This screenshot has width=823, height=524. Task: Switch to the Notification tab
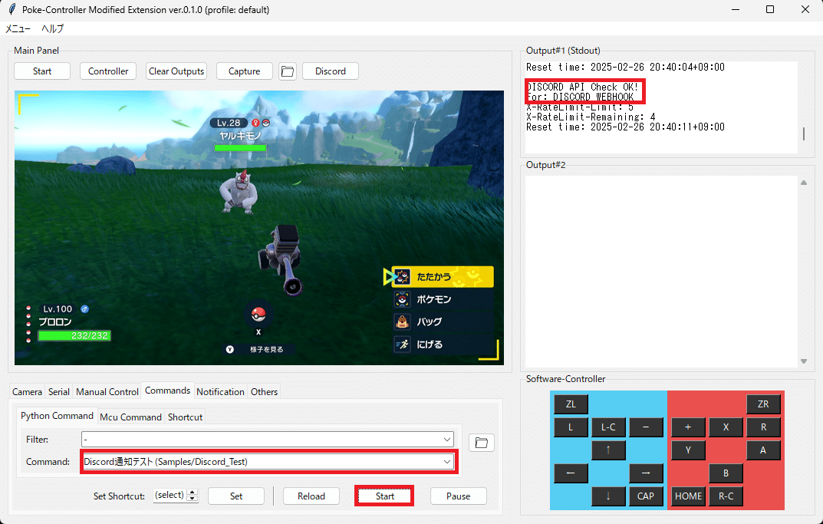tap(220, 391)
